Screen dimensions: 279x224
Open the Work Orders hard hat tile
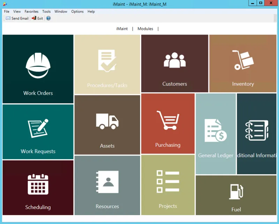[x=38, y=69]
